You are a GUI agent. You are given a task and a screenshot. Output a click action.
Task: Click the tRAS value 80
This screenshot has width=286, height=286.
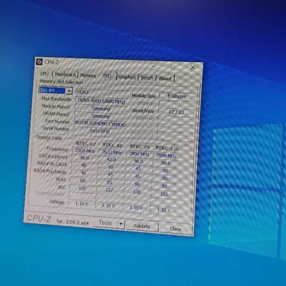(x=83, y=180)
